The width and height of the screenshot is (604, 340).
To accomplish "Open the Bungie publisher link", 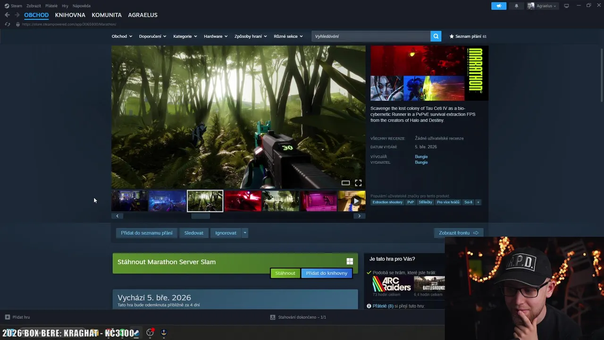I will 421,162.
